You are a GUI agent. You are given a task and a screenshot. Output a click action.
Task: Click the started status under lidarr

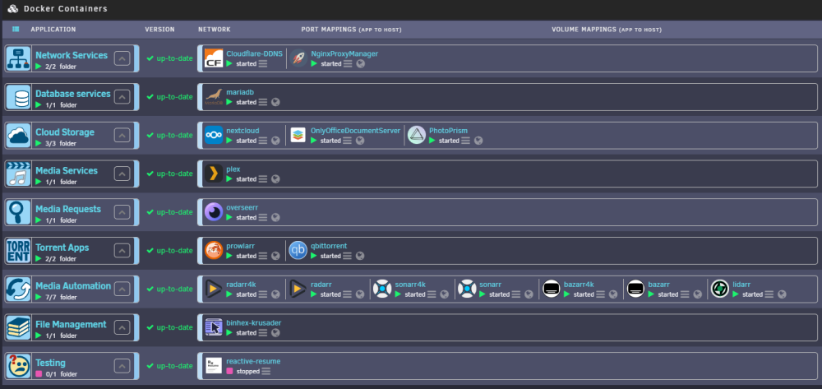[x=752, y=294]
